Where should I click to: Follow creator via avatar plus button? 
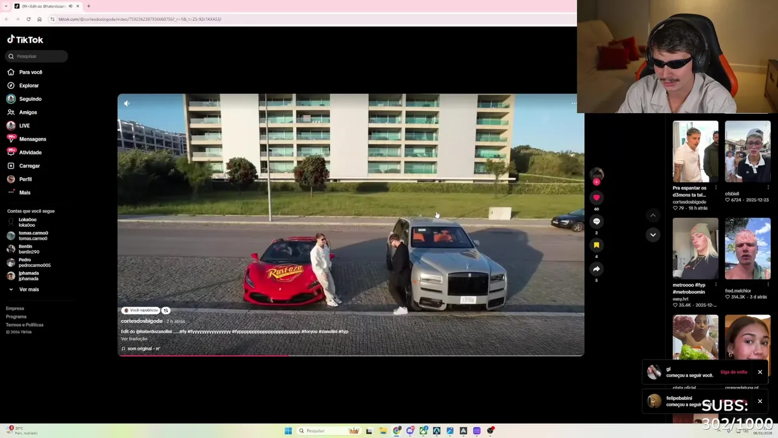(x=596, y=182)
